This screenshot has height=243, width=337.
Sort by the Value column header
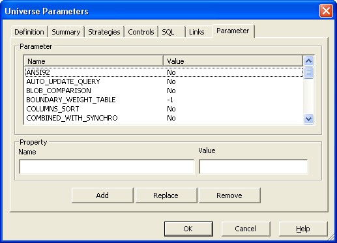[x=233, y=61]
